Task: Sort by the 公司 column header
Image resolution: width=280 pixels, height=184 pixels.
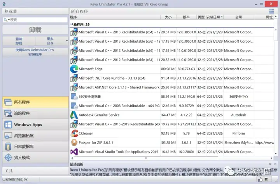Action: pos(238,17)
